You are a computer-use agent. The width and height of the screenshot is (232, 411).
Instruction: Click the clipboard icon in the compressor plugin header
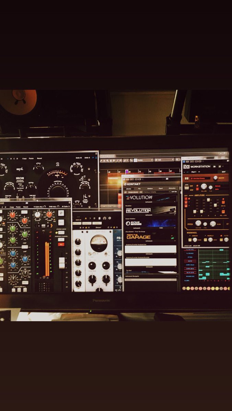pos(100,218)
